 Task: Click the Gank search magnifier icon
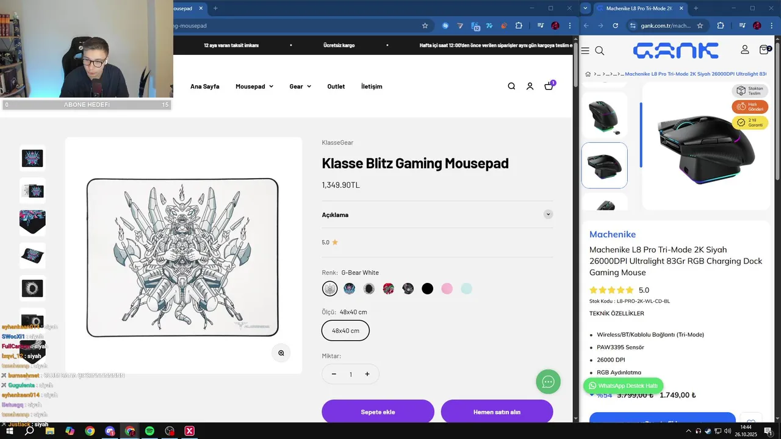click(599, 51)
